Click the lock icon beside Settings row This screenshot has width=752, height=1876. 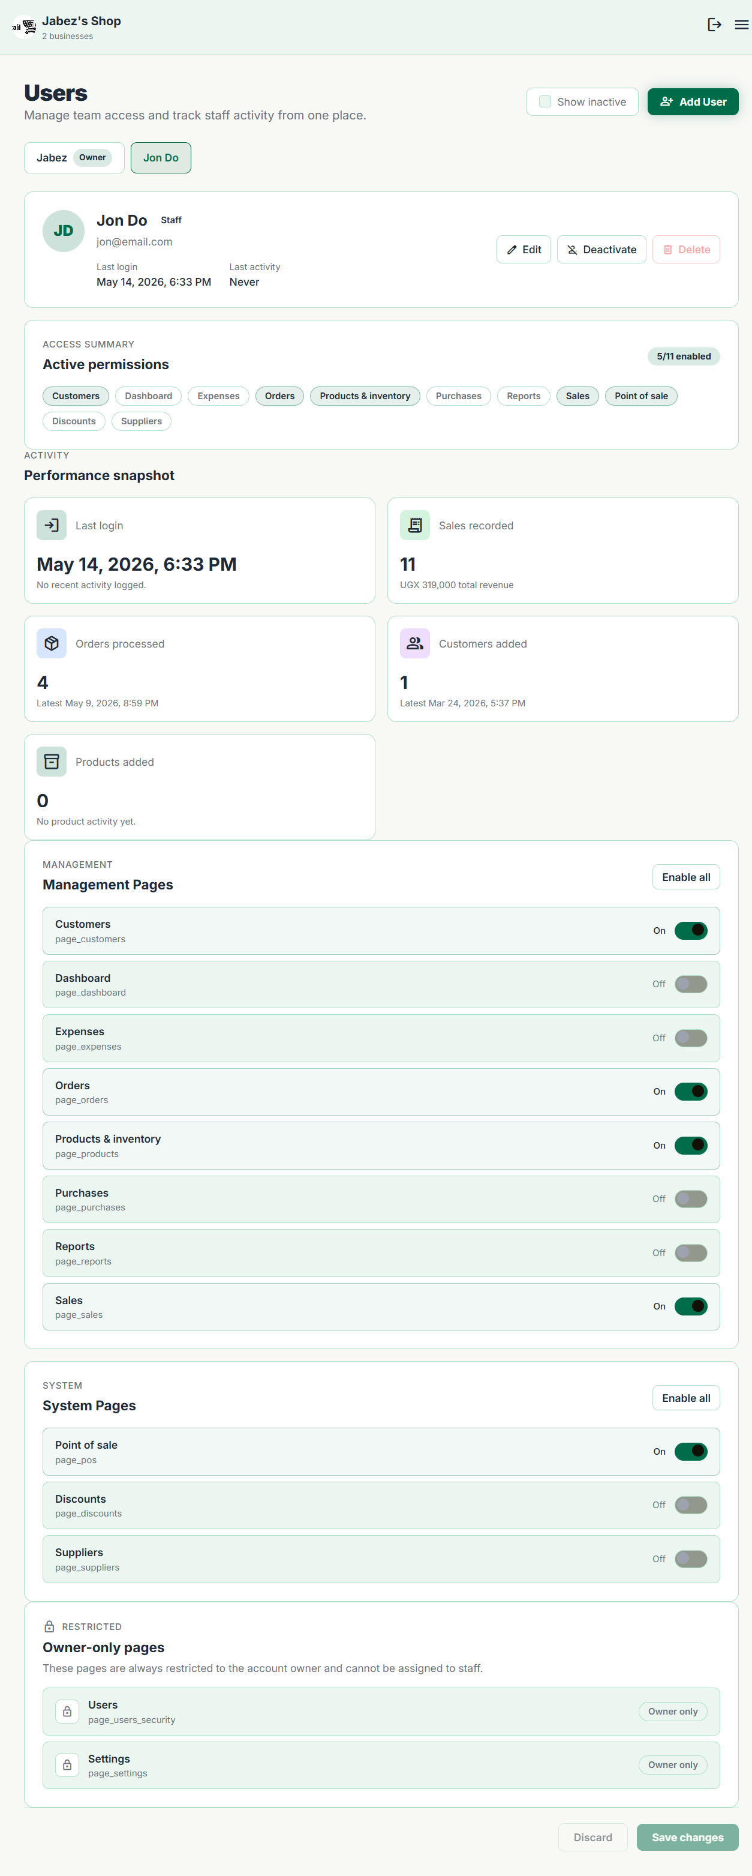click(67, 1764)
